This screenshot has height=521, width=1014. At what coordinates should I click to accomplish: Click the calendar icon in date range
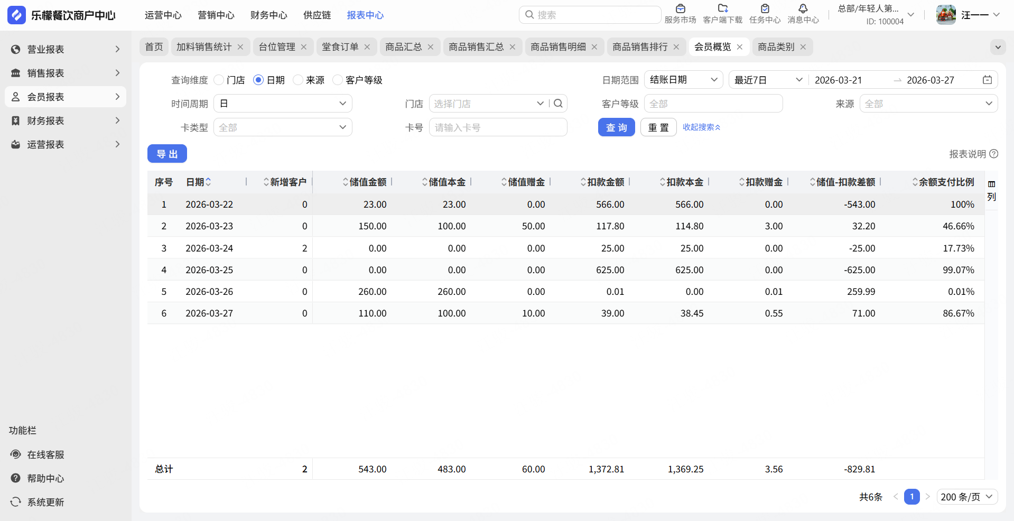point(987,80)
